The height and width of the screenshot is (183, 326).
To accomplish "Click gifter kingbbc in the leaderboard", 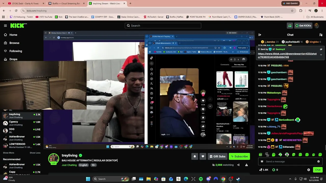I will click(x=313, y=42).
